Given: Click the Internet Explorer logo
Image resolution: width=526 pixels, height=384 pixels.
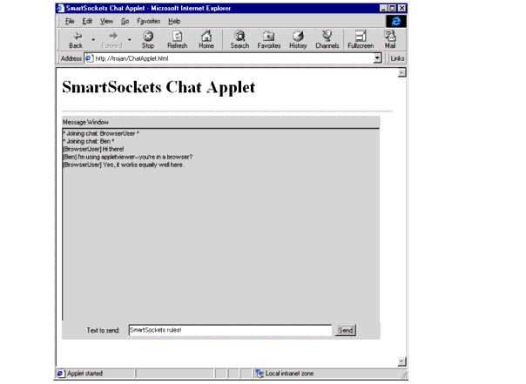Looking at the screenshot, I should click(396, 21).
